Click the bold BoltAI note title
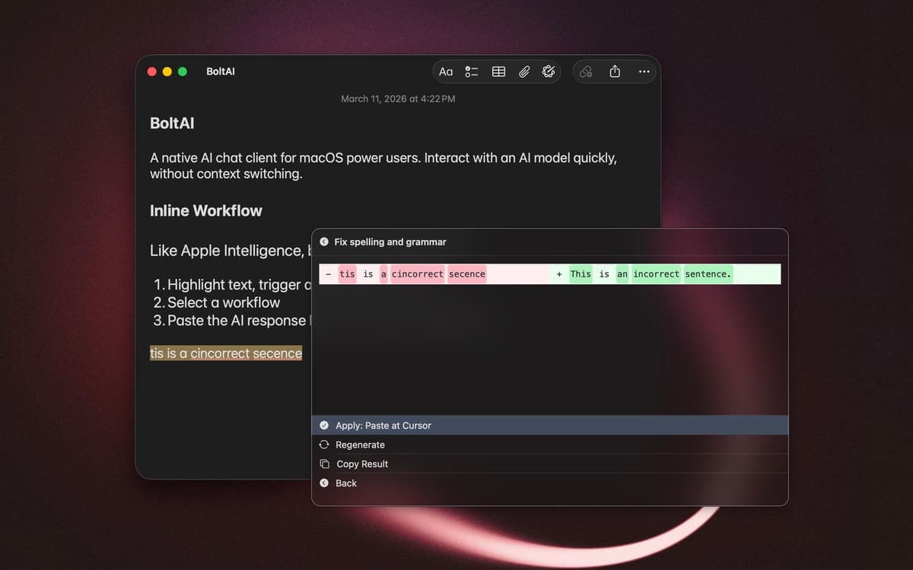Image resolution: width=913 pixels, height=570 pixels. coord(172,123)
